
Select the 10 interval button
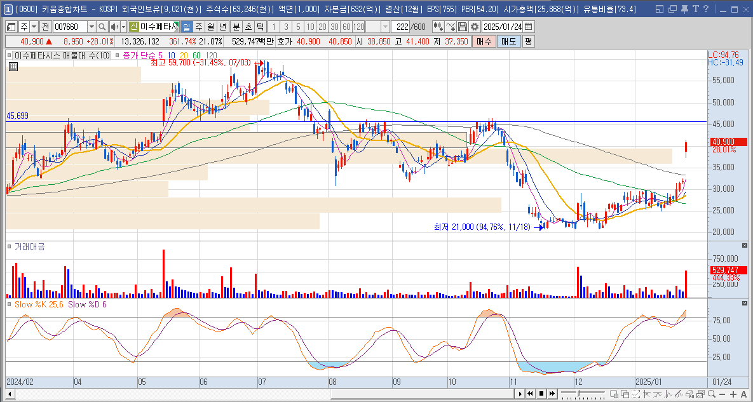click(309, 27)
